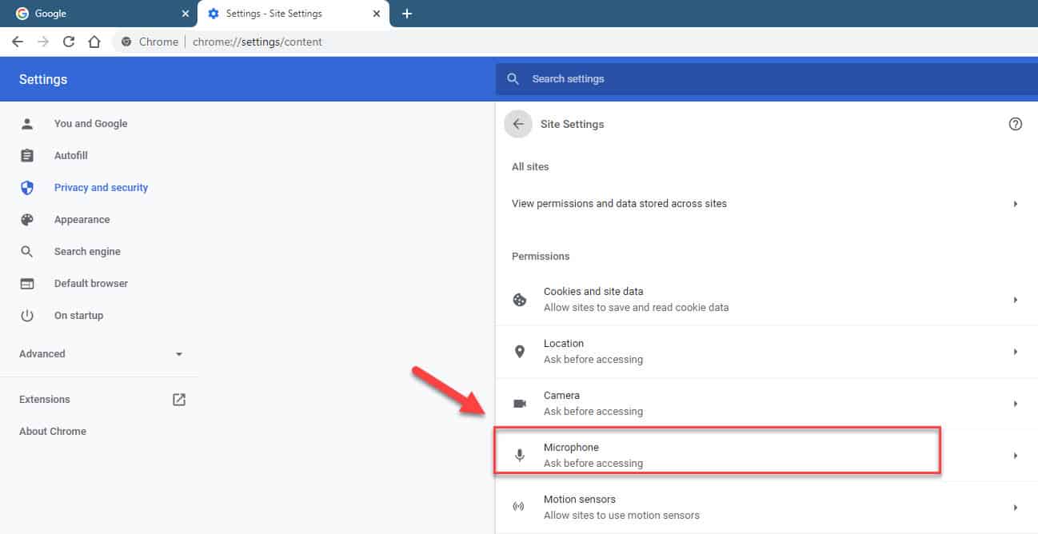Click the external link icon next to Extensions
The width and height of the screenshot is (1038, 534).
pyautogui.click(x=179, y=400)
